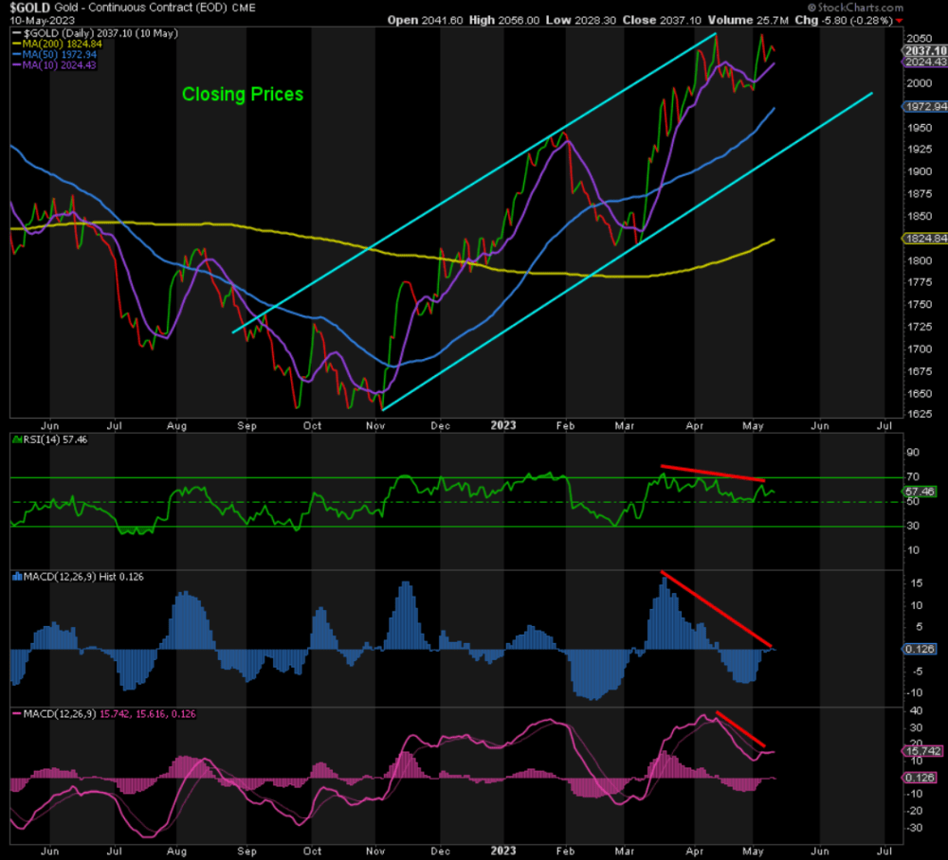Click the yellow MA(200) legend line marker

pos(18,44)
